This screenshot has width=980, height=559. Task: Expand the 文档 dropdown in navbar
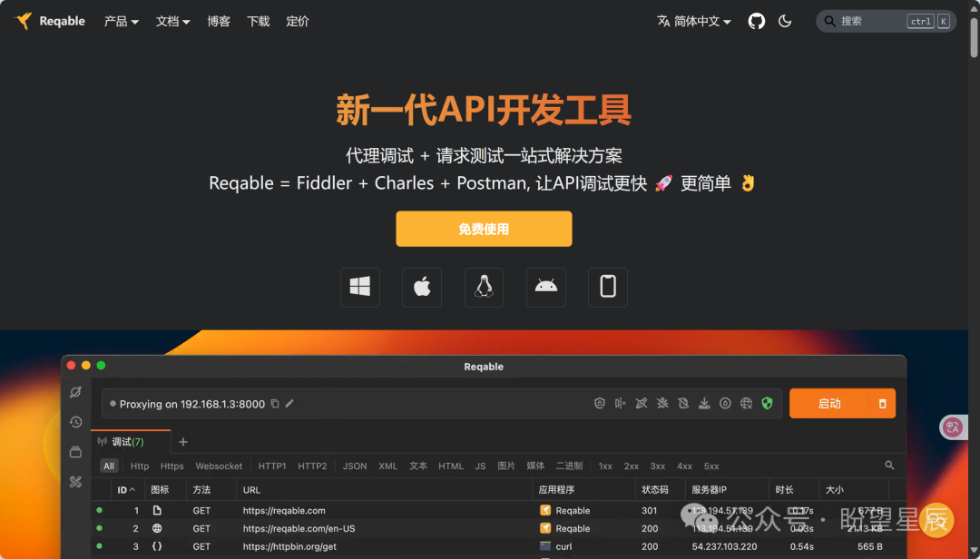tap(173, 21)
